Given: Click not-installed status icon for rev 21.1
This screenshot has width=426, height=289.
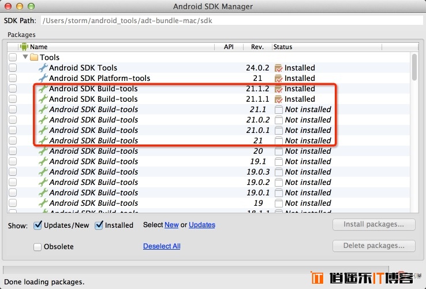Looking at the screenshot, I should (278, 109).
